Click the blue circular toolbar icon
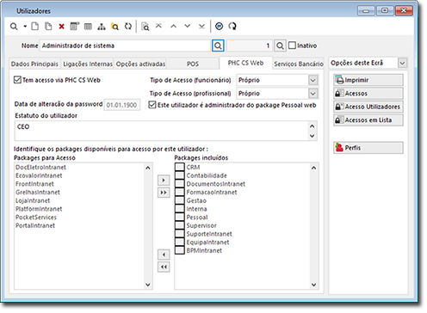This screenshot has height=313, width=427. (x=219, y=27)
